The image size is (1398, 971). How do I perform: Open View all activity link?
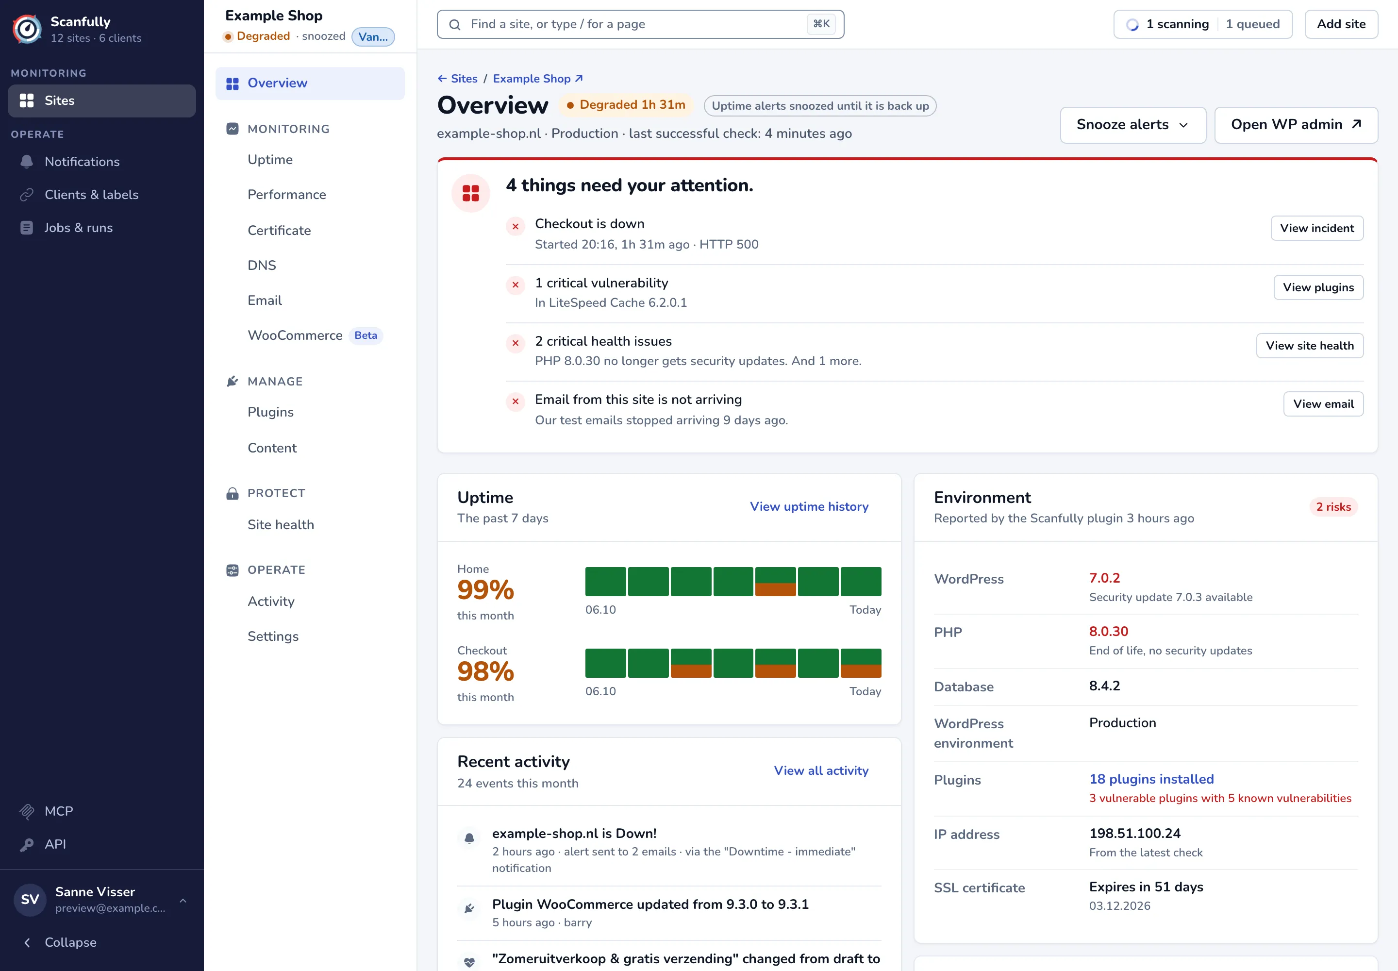click(821, 770)
